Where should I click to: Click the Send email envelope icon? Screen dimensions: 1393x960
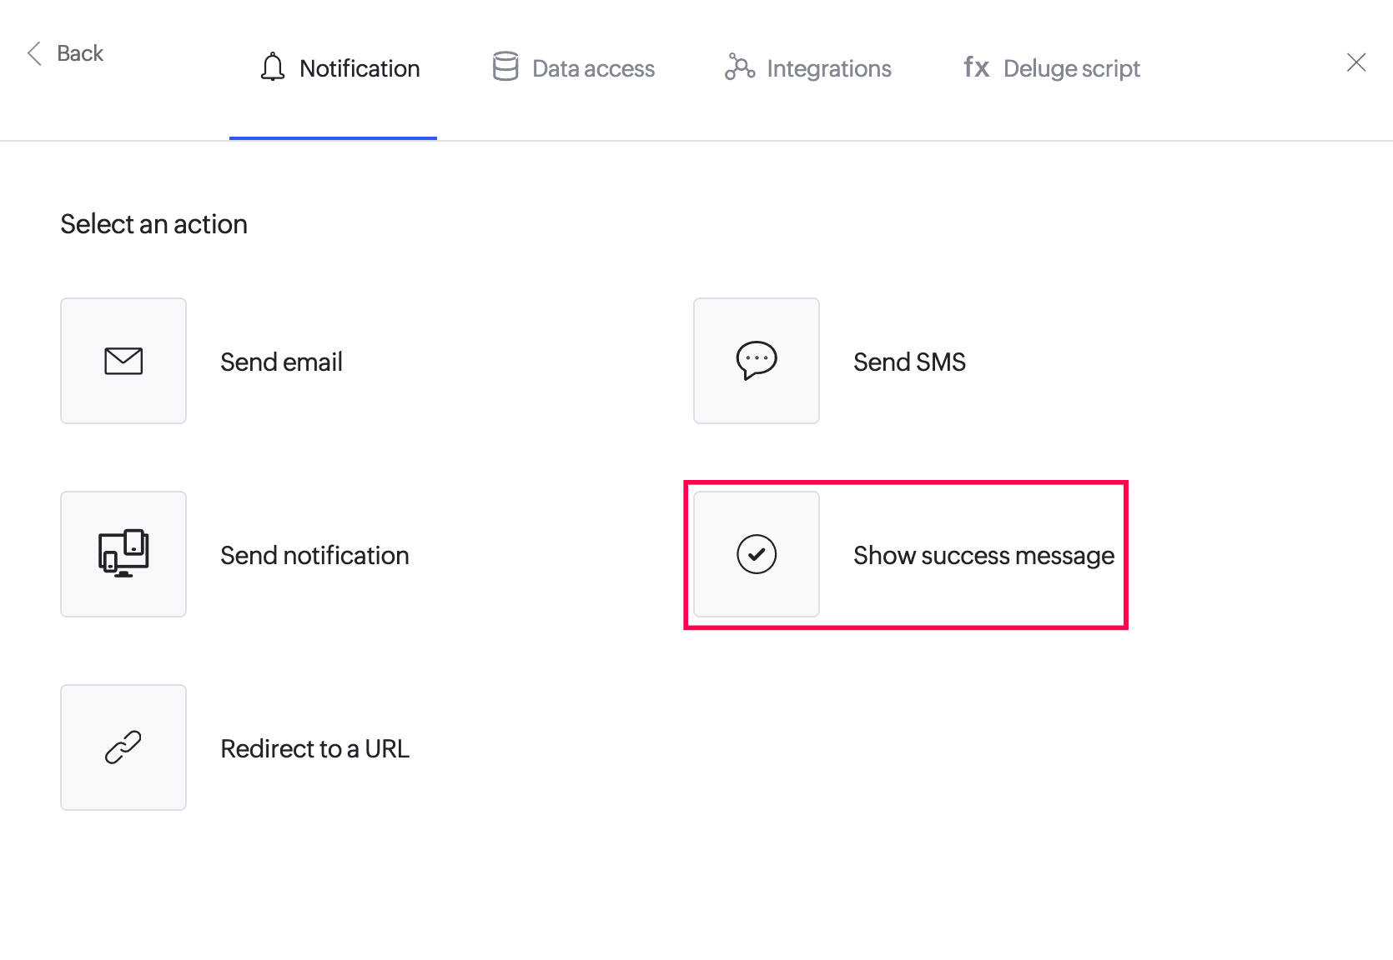pyautogui.click(x=123, y=361)
